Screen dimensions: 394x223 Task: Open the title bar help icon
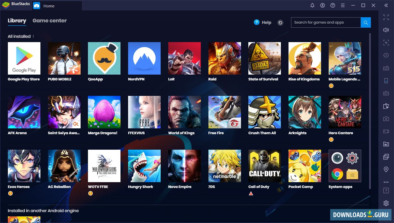coord(333,5)
